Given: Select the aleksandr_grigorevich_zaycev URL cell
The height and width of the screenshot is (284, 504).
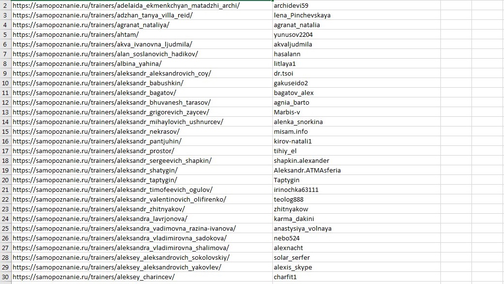Looking at the screenshot, I should tap(142, 112).
